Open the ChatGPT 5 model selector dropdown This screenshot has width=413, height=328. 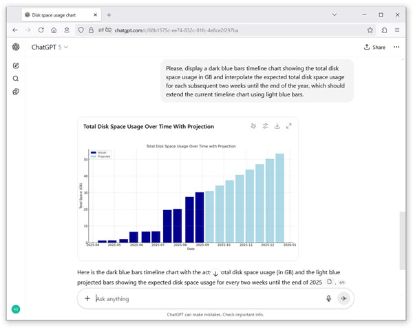pyautogui.click(x=50, y=47)
